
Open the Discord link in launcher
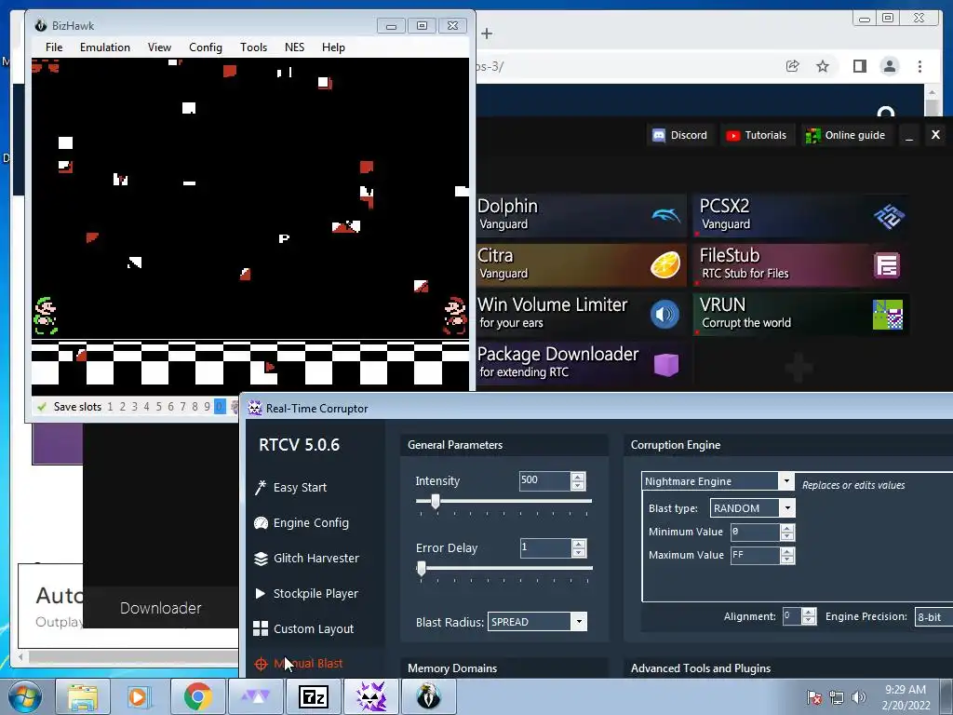click(679, 135)
